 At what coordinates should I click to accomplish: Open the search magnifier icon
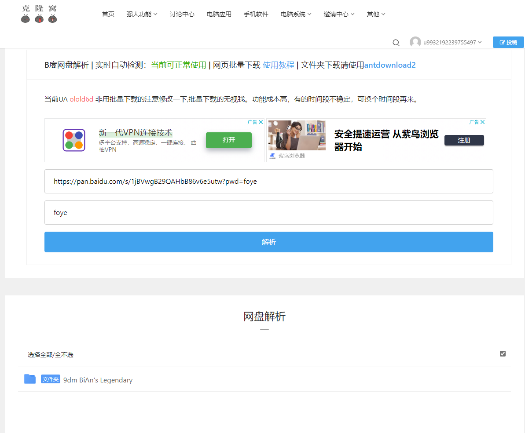(x=396, y=43)
